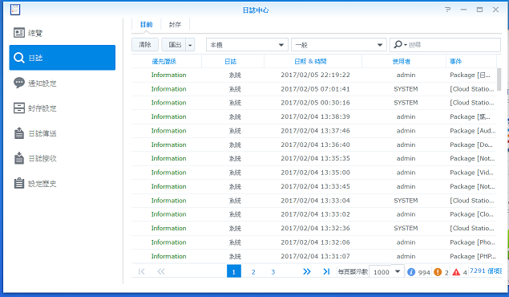Sort by 優先層級 priority column header
509x297 pixels.
[166, 62]
